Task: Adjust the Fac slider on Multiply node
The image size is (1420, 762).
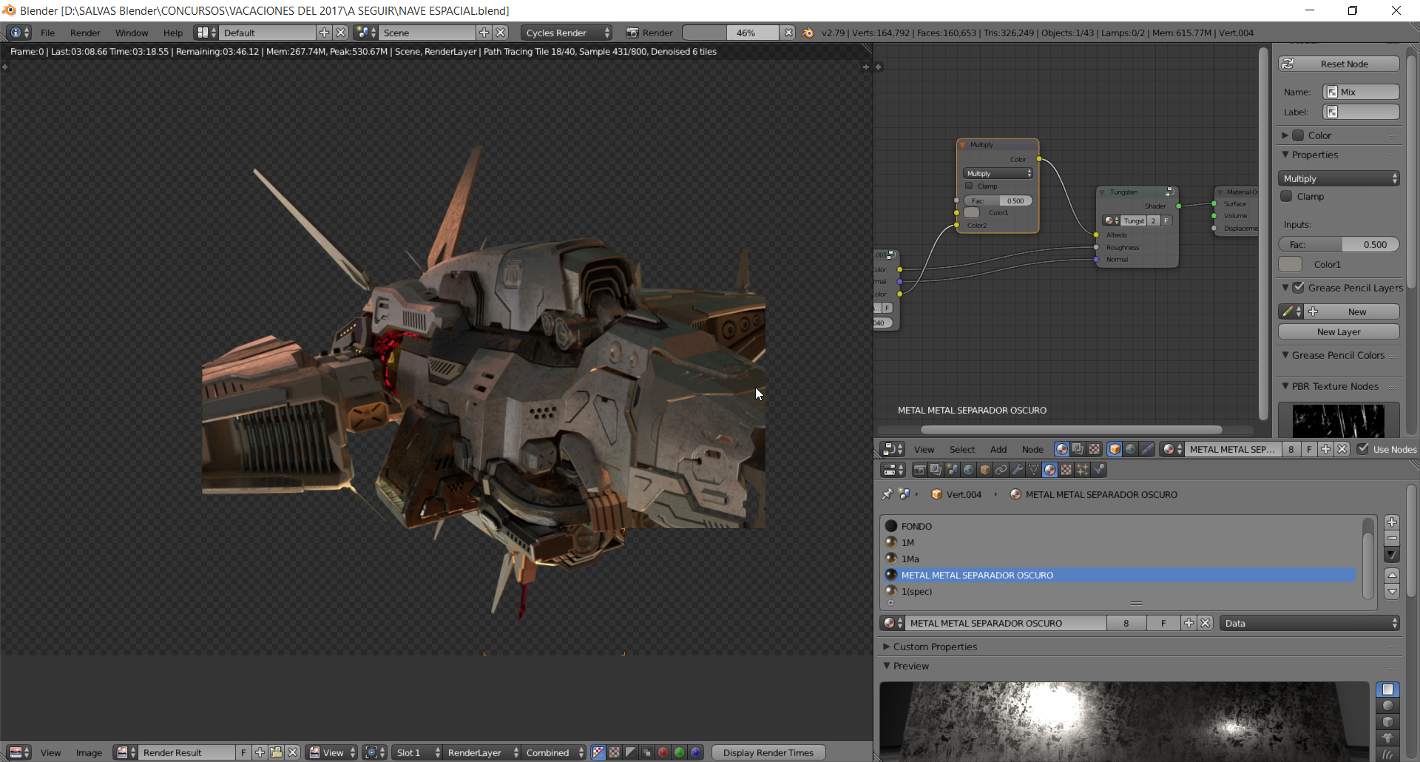Action: [x=998, y=200]
